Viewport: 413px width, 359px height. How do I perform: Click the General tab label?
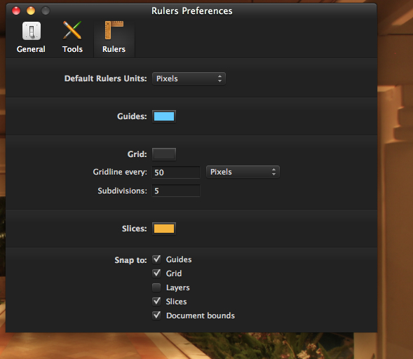(x=31, y=49)
